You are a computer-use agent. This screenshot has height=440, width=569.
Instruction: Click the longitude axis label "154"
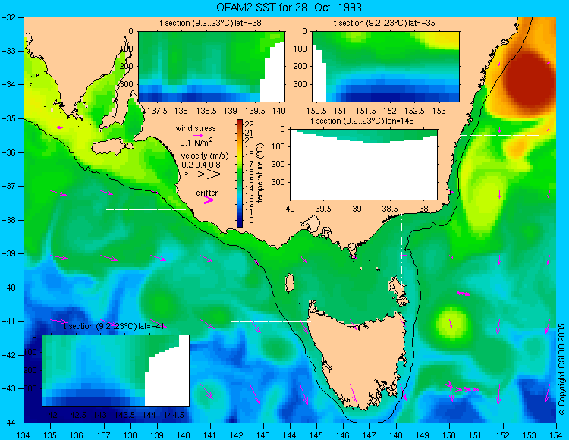click(x=555, y=435)
